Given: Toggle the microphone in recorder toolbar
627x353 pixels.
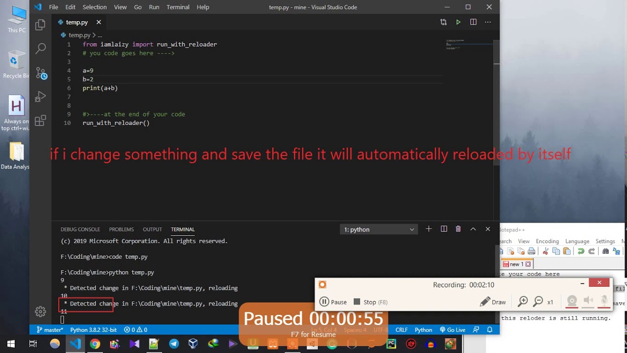Looking at the screenshot, I should [x=604, y=301].
